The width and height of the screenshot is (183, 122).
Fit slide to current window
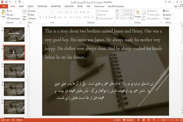click(181, 120)
